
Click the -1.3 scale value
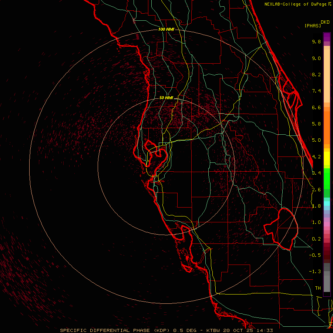click(x=315, y=272)
